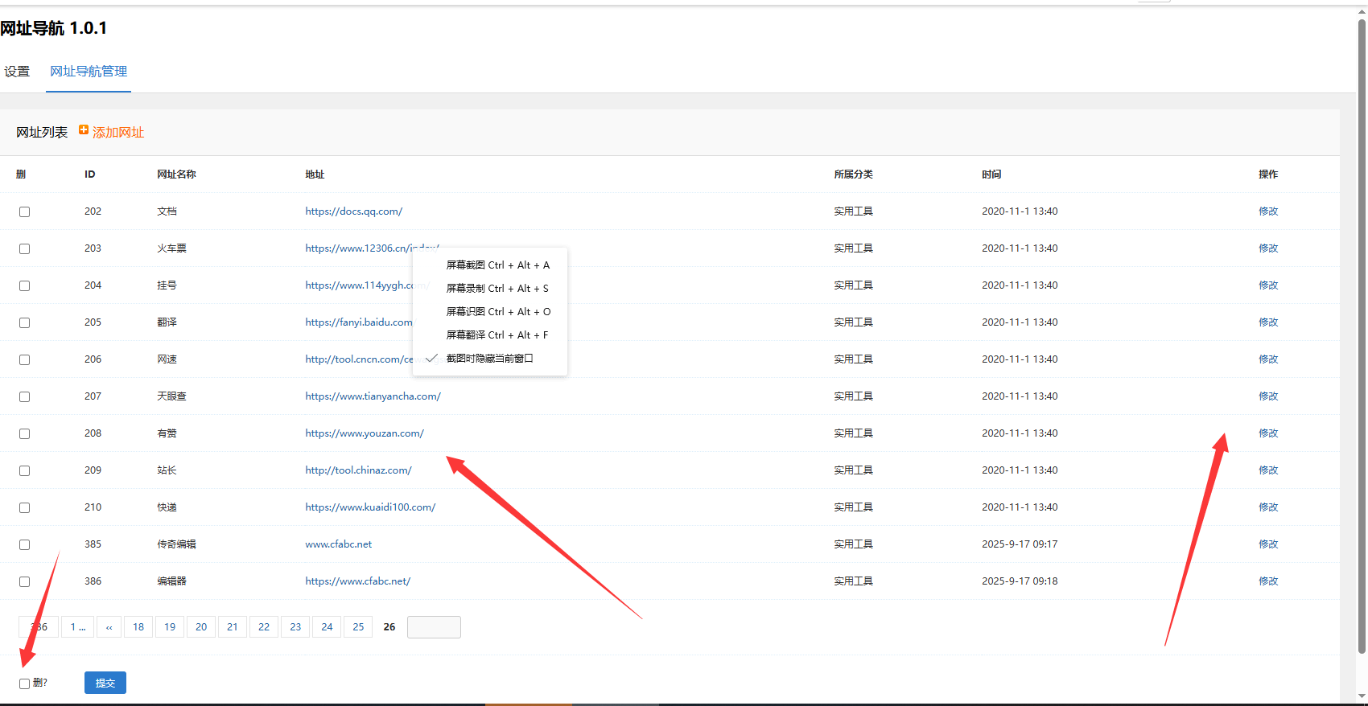Select 屏幕录制 from the context menu
This screenshot has width=1368, height=706.
point(497,289)
